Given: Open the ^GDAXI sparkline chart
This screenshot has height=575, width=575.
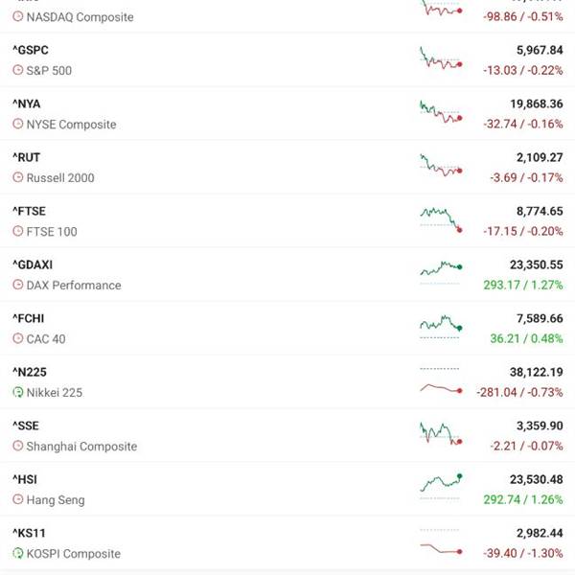Looking at the screenshot, I should point(441,272).
